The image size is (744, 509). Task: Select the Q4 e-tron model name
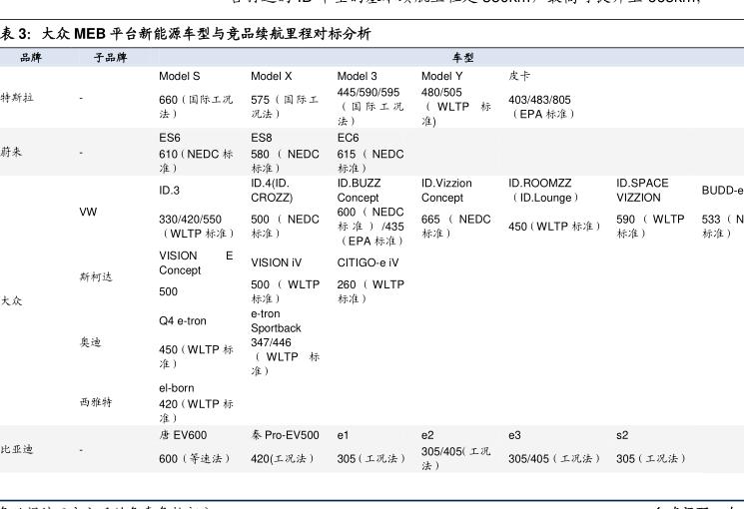183,321
